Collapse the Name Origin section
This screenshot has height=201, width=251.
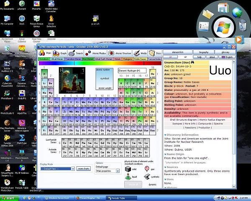[165, 154]
